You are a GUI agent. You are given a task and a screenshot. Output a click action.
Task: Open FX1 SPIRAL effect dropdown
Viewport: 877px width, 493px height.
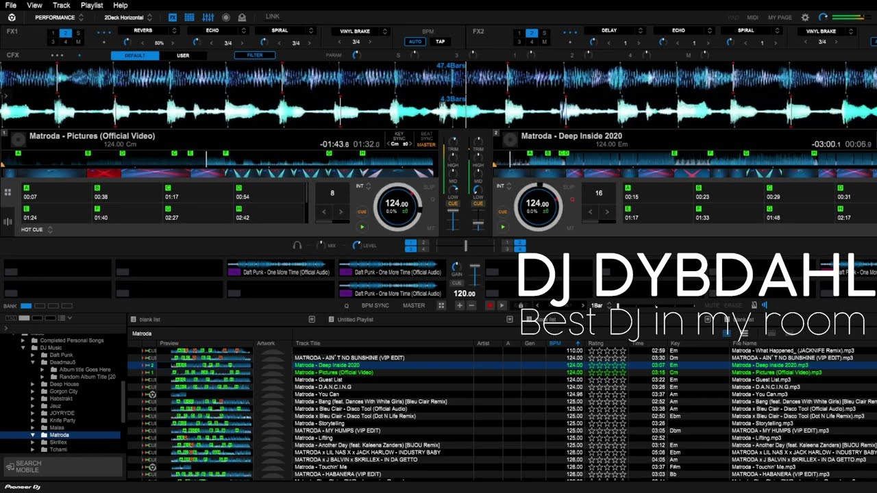(285, 31)
